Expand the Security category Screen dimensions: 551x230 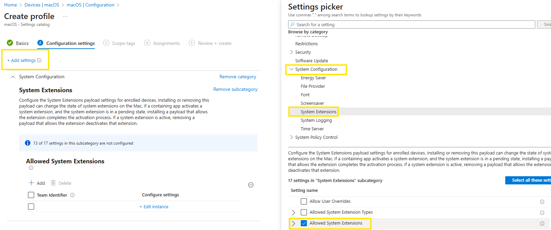(292, 52)
